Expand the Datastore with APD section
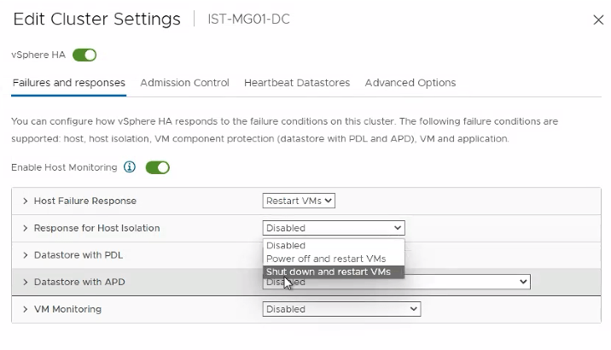This screenshot has width=611, height=350. pos(26,282)
